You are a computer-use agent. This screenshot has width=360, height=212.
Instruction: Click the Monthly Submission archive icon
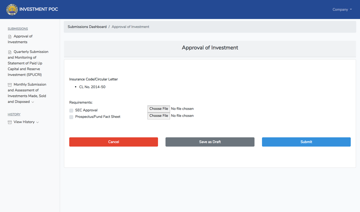pos(10,85)
